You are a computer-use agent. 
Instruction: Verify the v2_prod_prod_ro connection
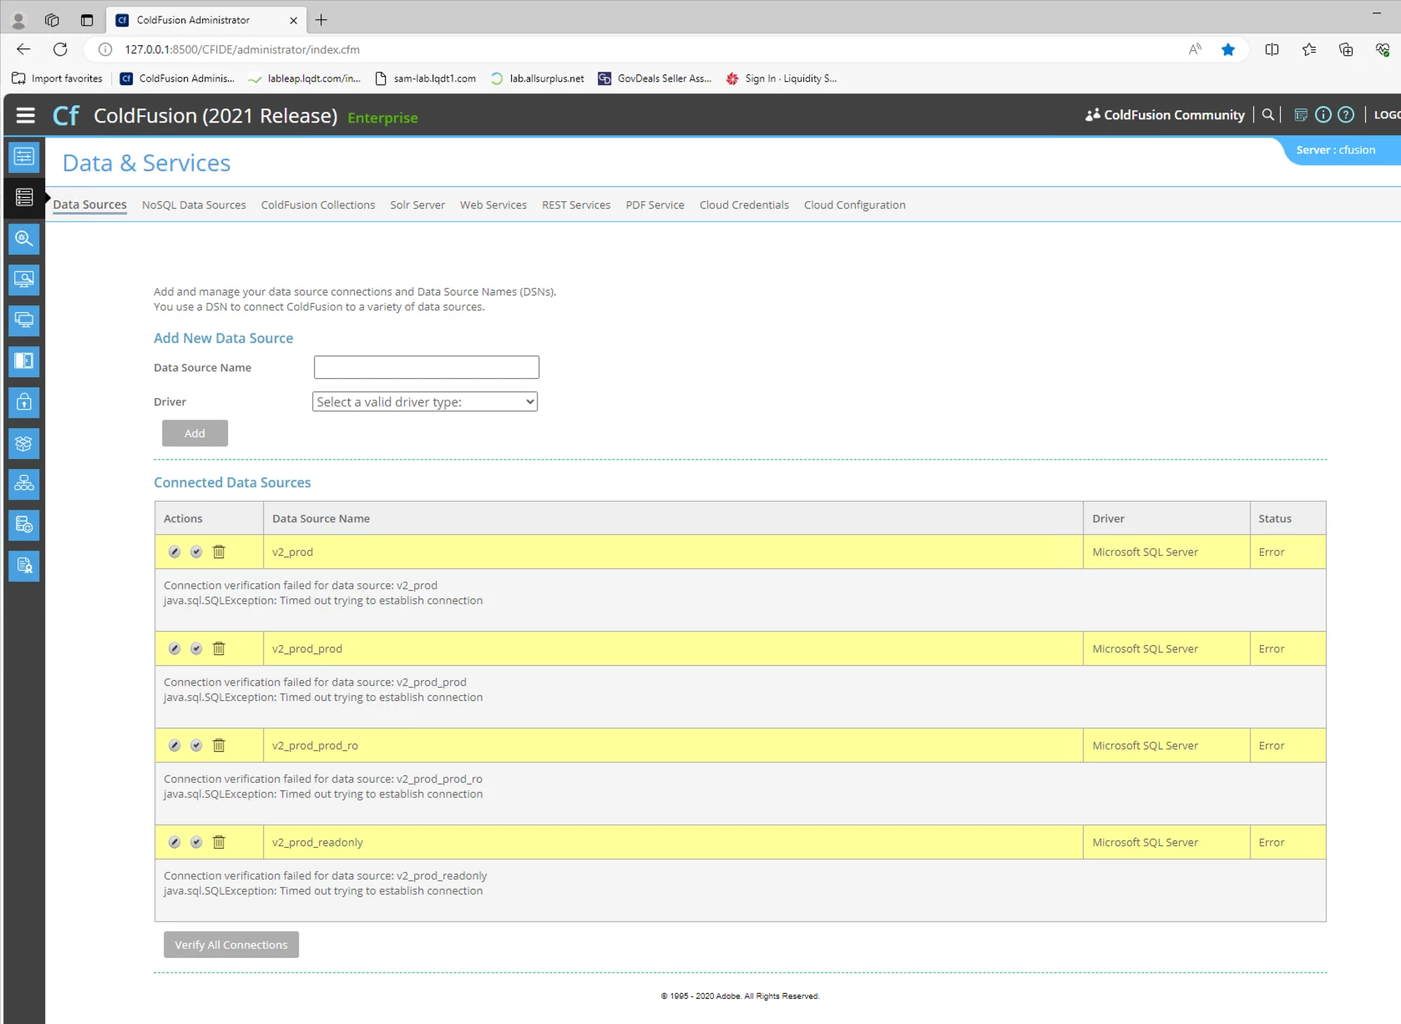click(196, 745)
